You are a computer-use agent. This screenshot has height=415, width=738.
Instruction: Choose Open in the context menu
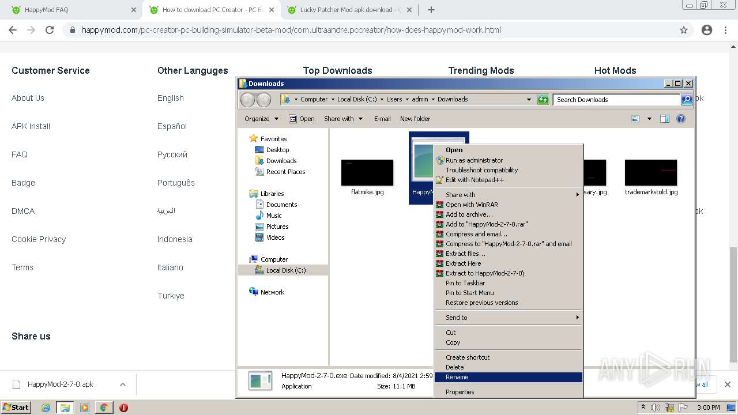(508, 150)
